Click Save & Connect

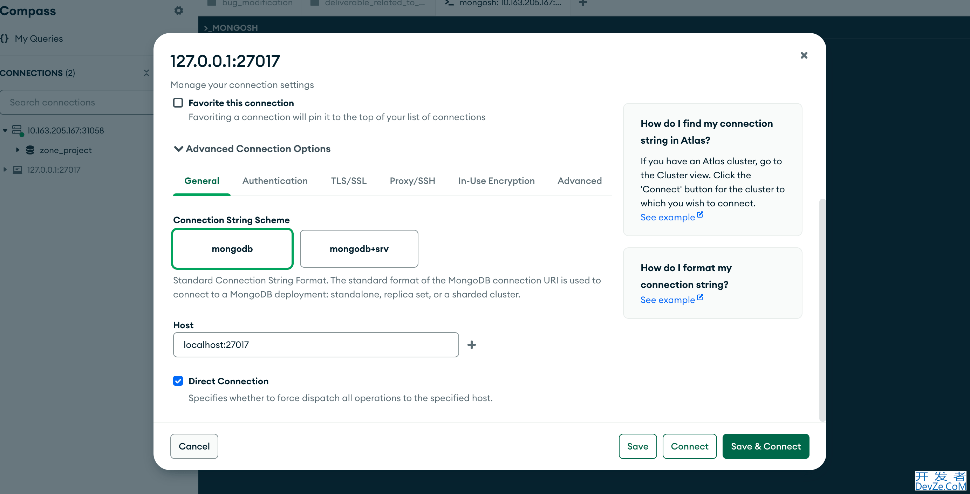pyautogui.click(x=766, y=446)
